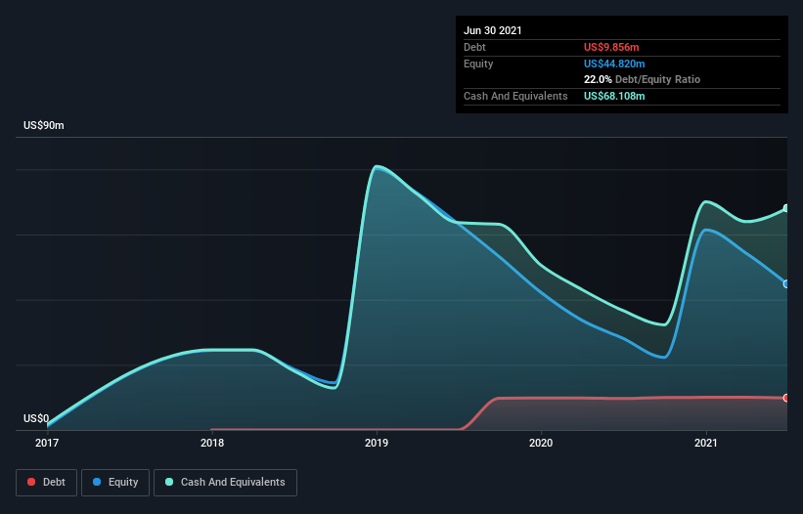Click the teal Cash endpoint marker
Image resolution: width=803 pixels, height=514 pixels.
point(786,208)
